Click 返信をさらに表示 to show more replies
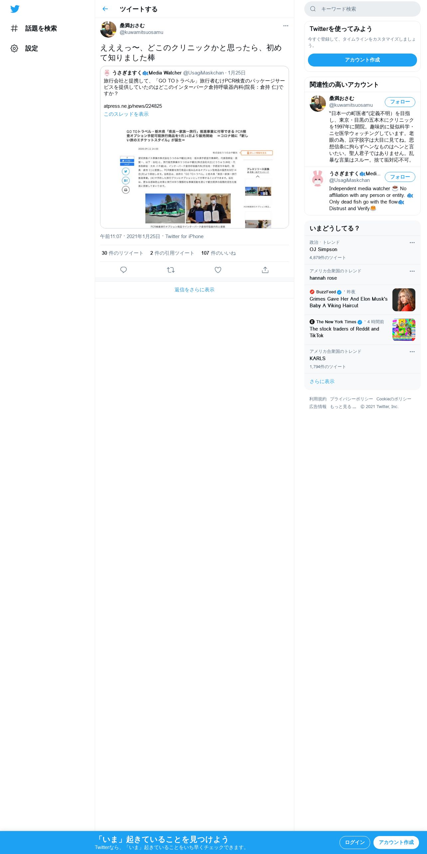This screenshot has height=854, width=427. (x=195, y=290)
